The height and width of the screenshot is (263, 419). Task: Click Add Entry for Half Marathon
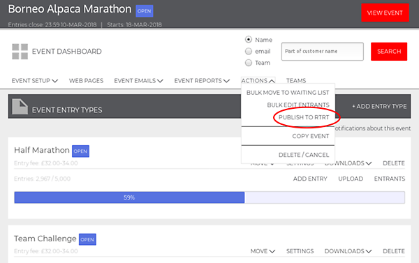pos(310,179)
